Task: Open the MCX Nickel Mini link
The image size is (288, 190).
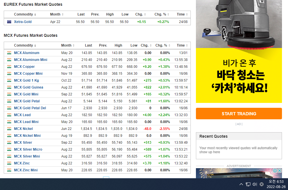Action: tap(27, 136)
